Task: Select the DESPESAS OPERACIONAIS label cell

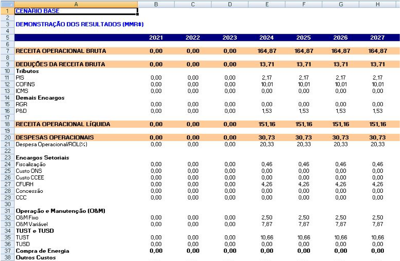Action: [x=55, y=138]
